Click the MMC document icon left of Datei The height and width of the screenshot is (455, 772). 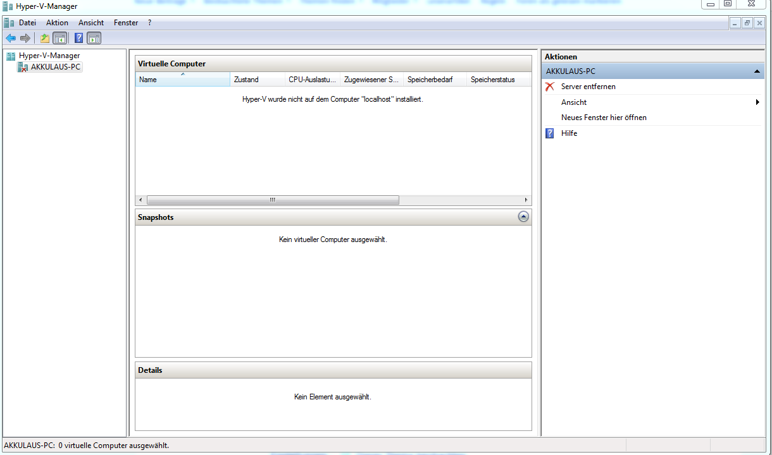tap(9, 23)
